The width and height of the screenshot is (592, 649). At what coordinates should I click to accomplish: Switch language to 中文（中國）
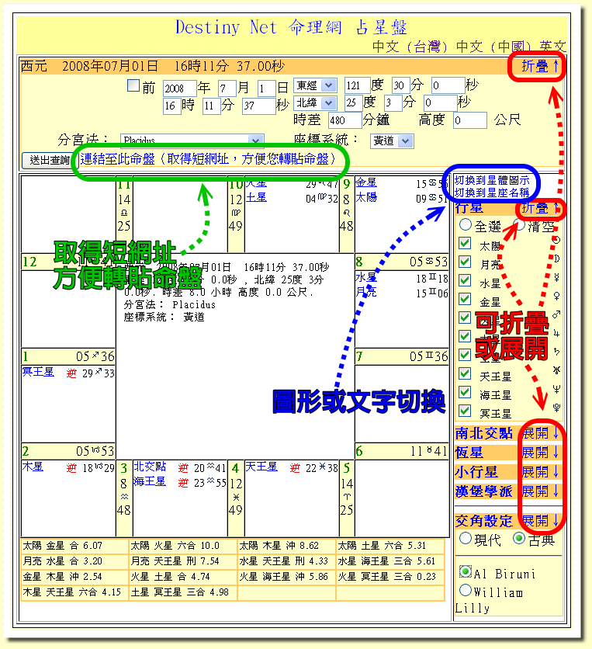(x=493, y=47)
